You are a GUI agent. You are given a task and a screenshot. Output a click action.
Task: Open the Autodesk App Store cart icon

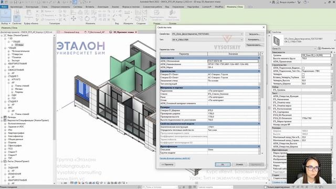[x=299, y=2]
